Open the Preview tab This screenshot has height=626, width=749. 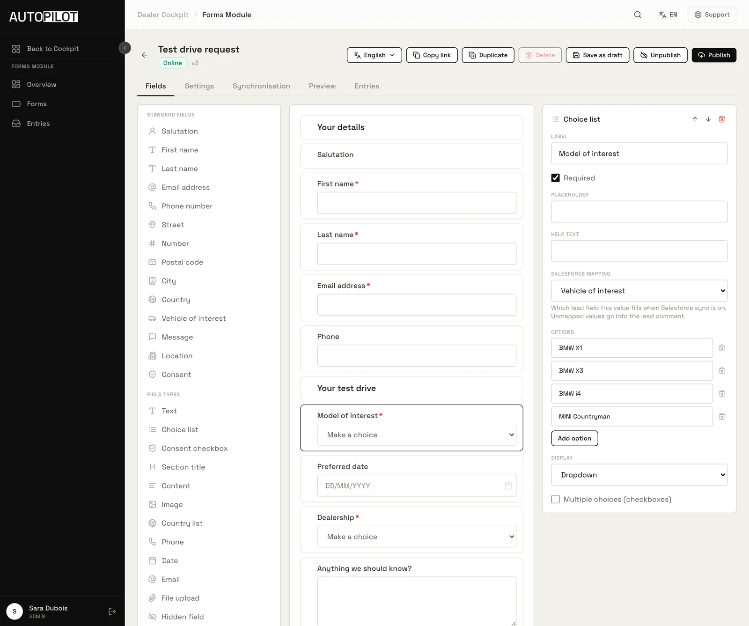coord(323,86)
